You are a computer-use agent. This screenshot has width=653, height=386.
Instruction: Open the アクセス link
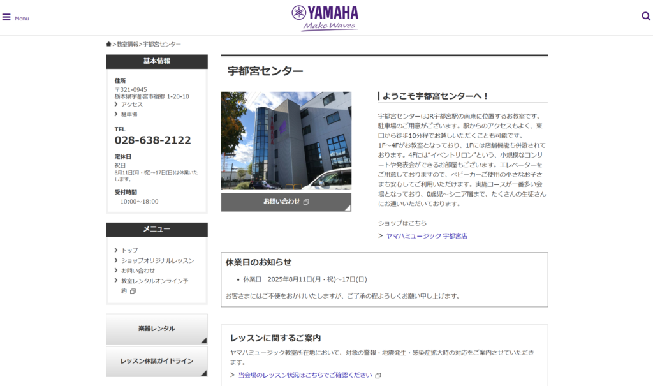(x=131, y=105)
